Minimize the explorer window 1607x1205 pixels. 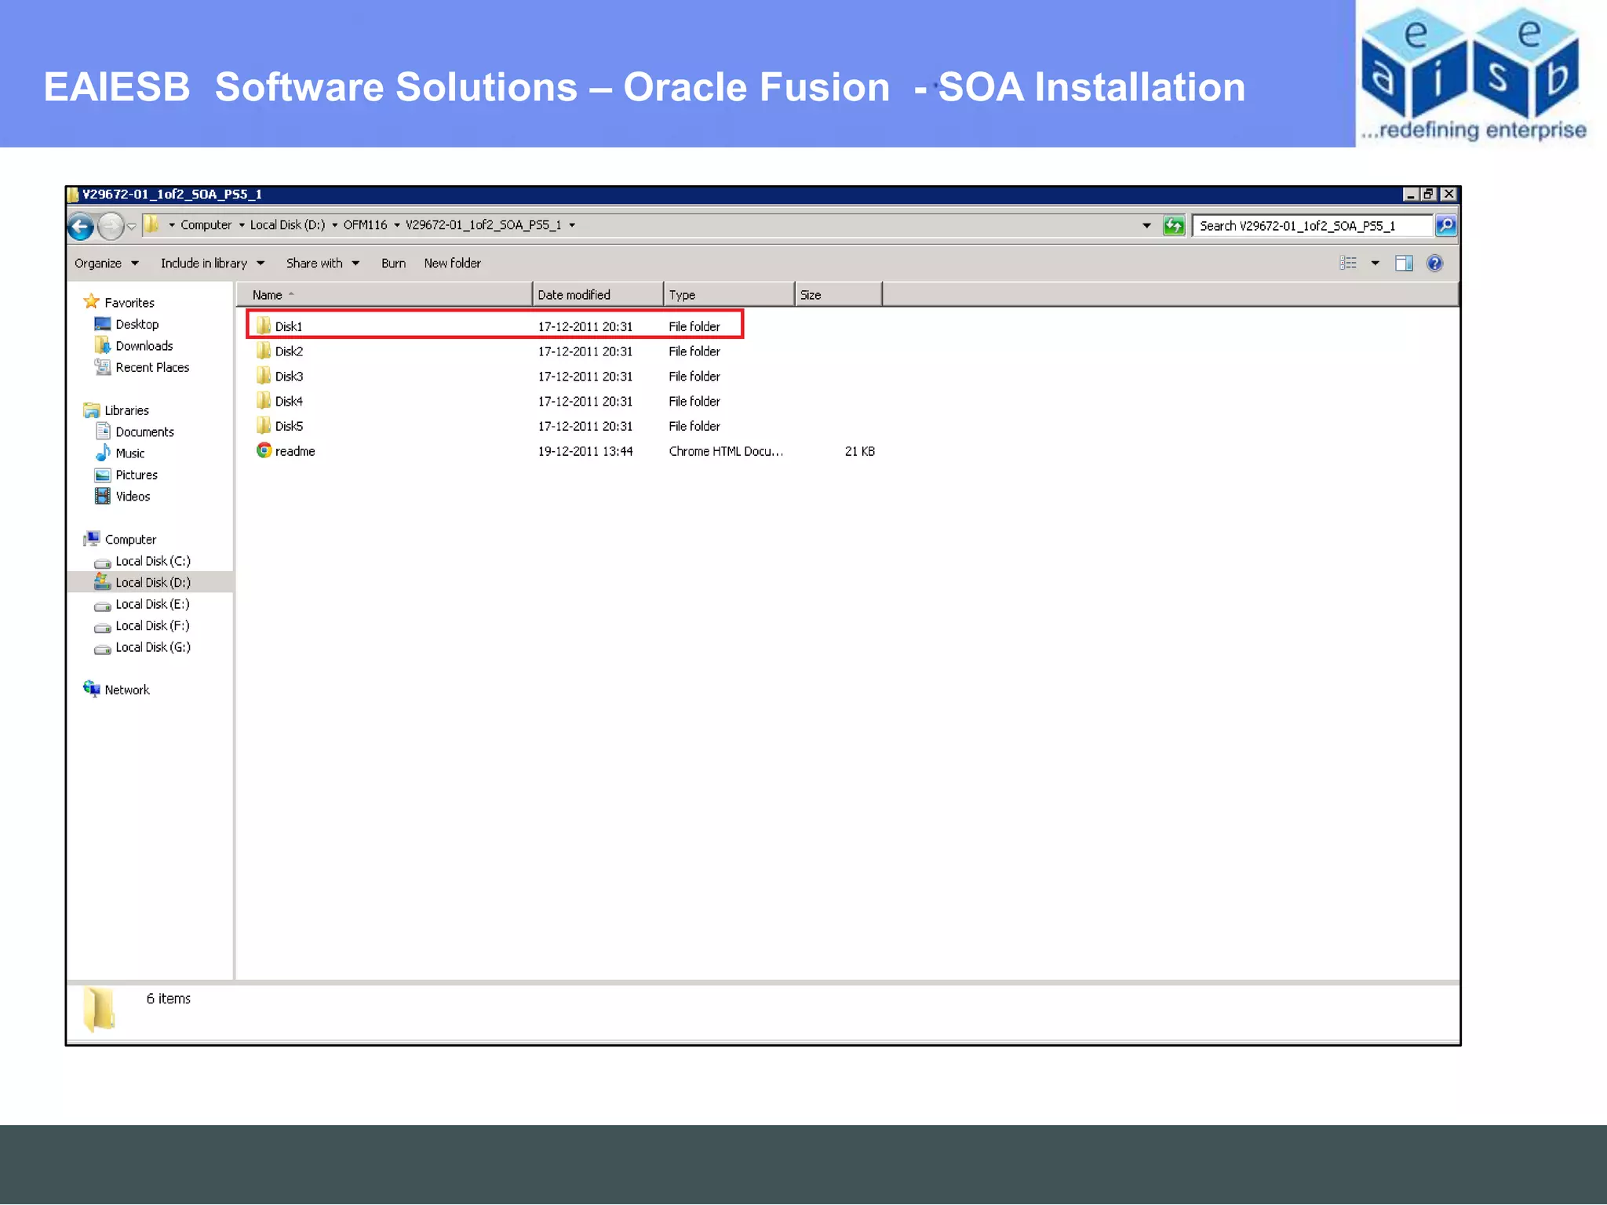[1410, 195]
